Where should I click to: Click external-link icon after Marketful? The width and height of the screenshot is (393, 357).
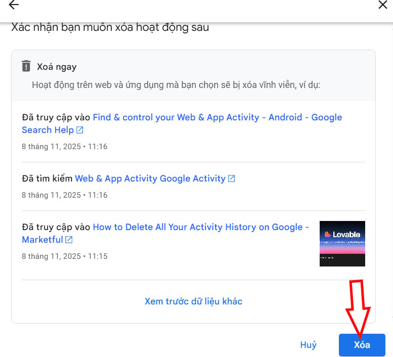(69, 240)
